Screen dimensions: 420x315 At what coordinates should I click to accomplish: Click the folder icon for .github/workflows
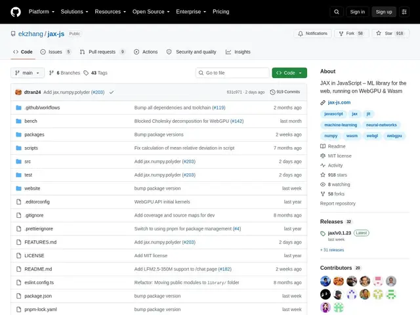(x=18, y=108)
